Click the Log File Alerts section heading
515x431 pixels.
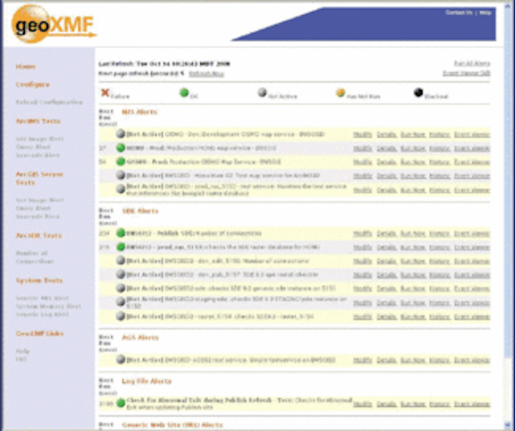[x=146, y=381]
